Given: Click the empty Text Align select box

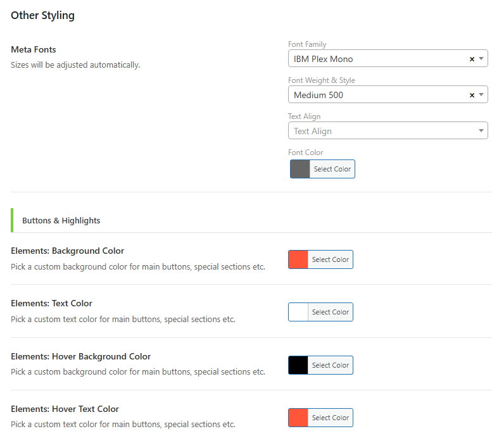Looking at the screenshot, I should (380, 131).
